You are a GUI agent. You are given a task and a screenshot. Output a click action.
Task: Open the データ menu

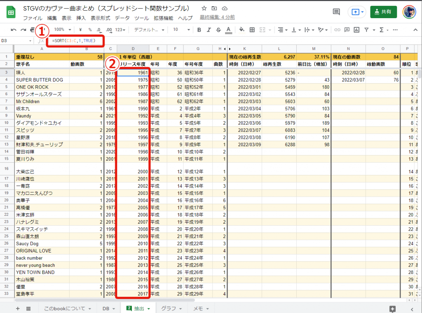tap(122, 18)
